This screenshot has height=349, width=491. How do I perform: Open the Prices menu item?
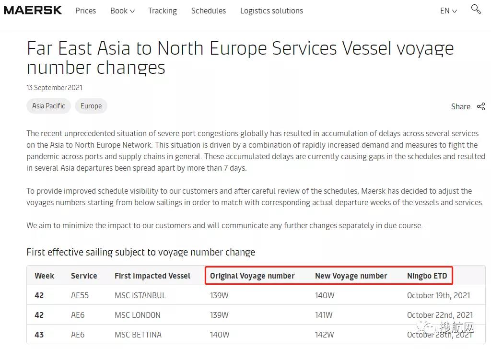[85, 11]
